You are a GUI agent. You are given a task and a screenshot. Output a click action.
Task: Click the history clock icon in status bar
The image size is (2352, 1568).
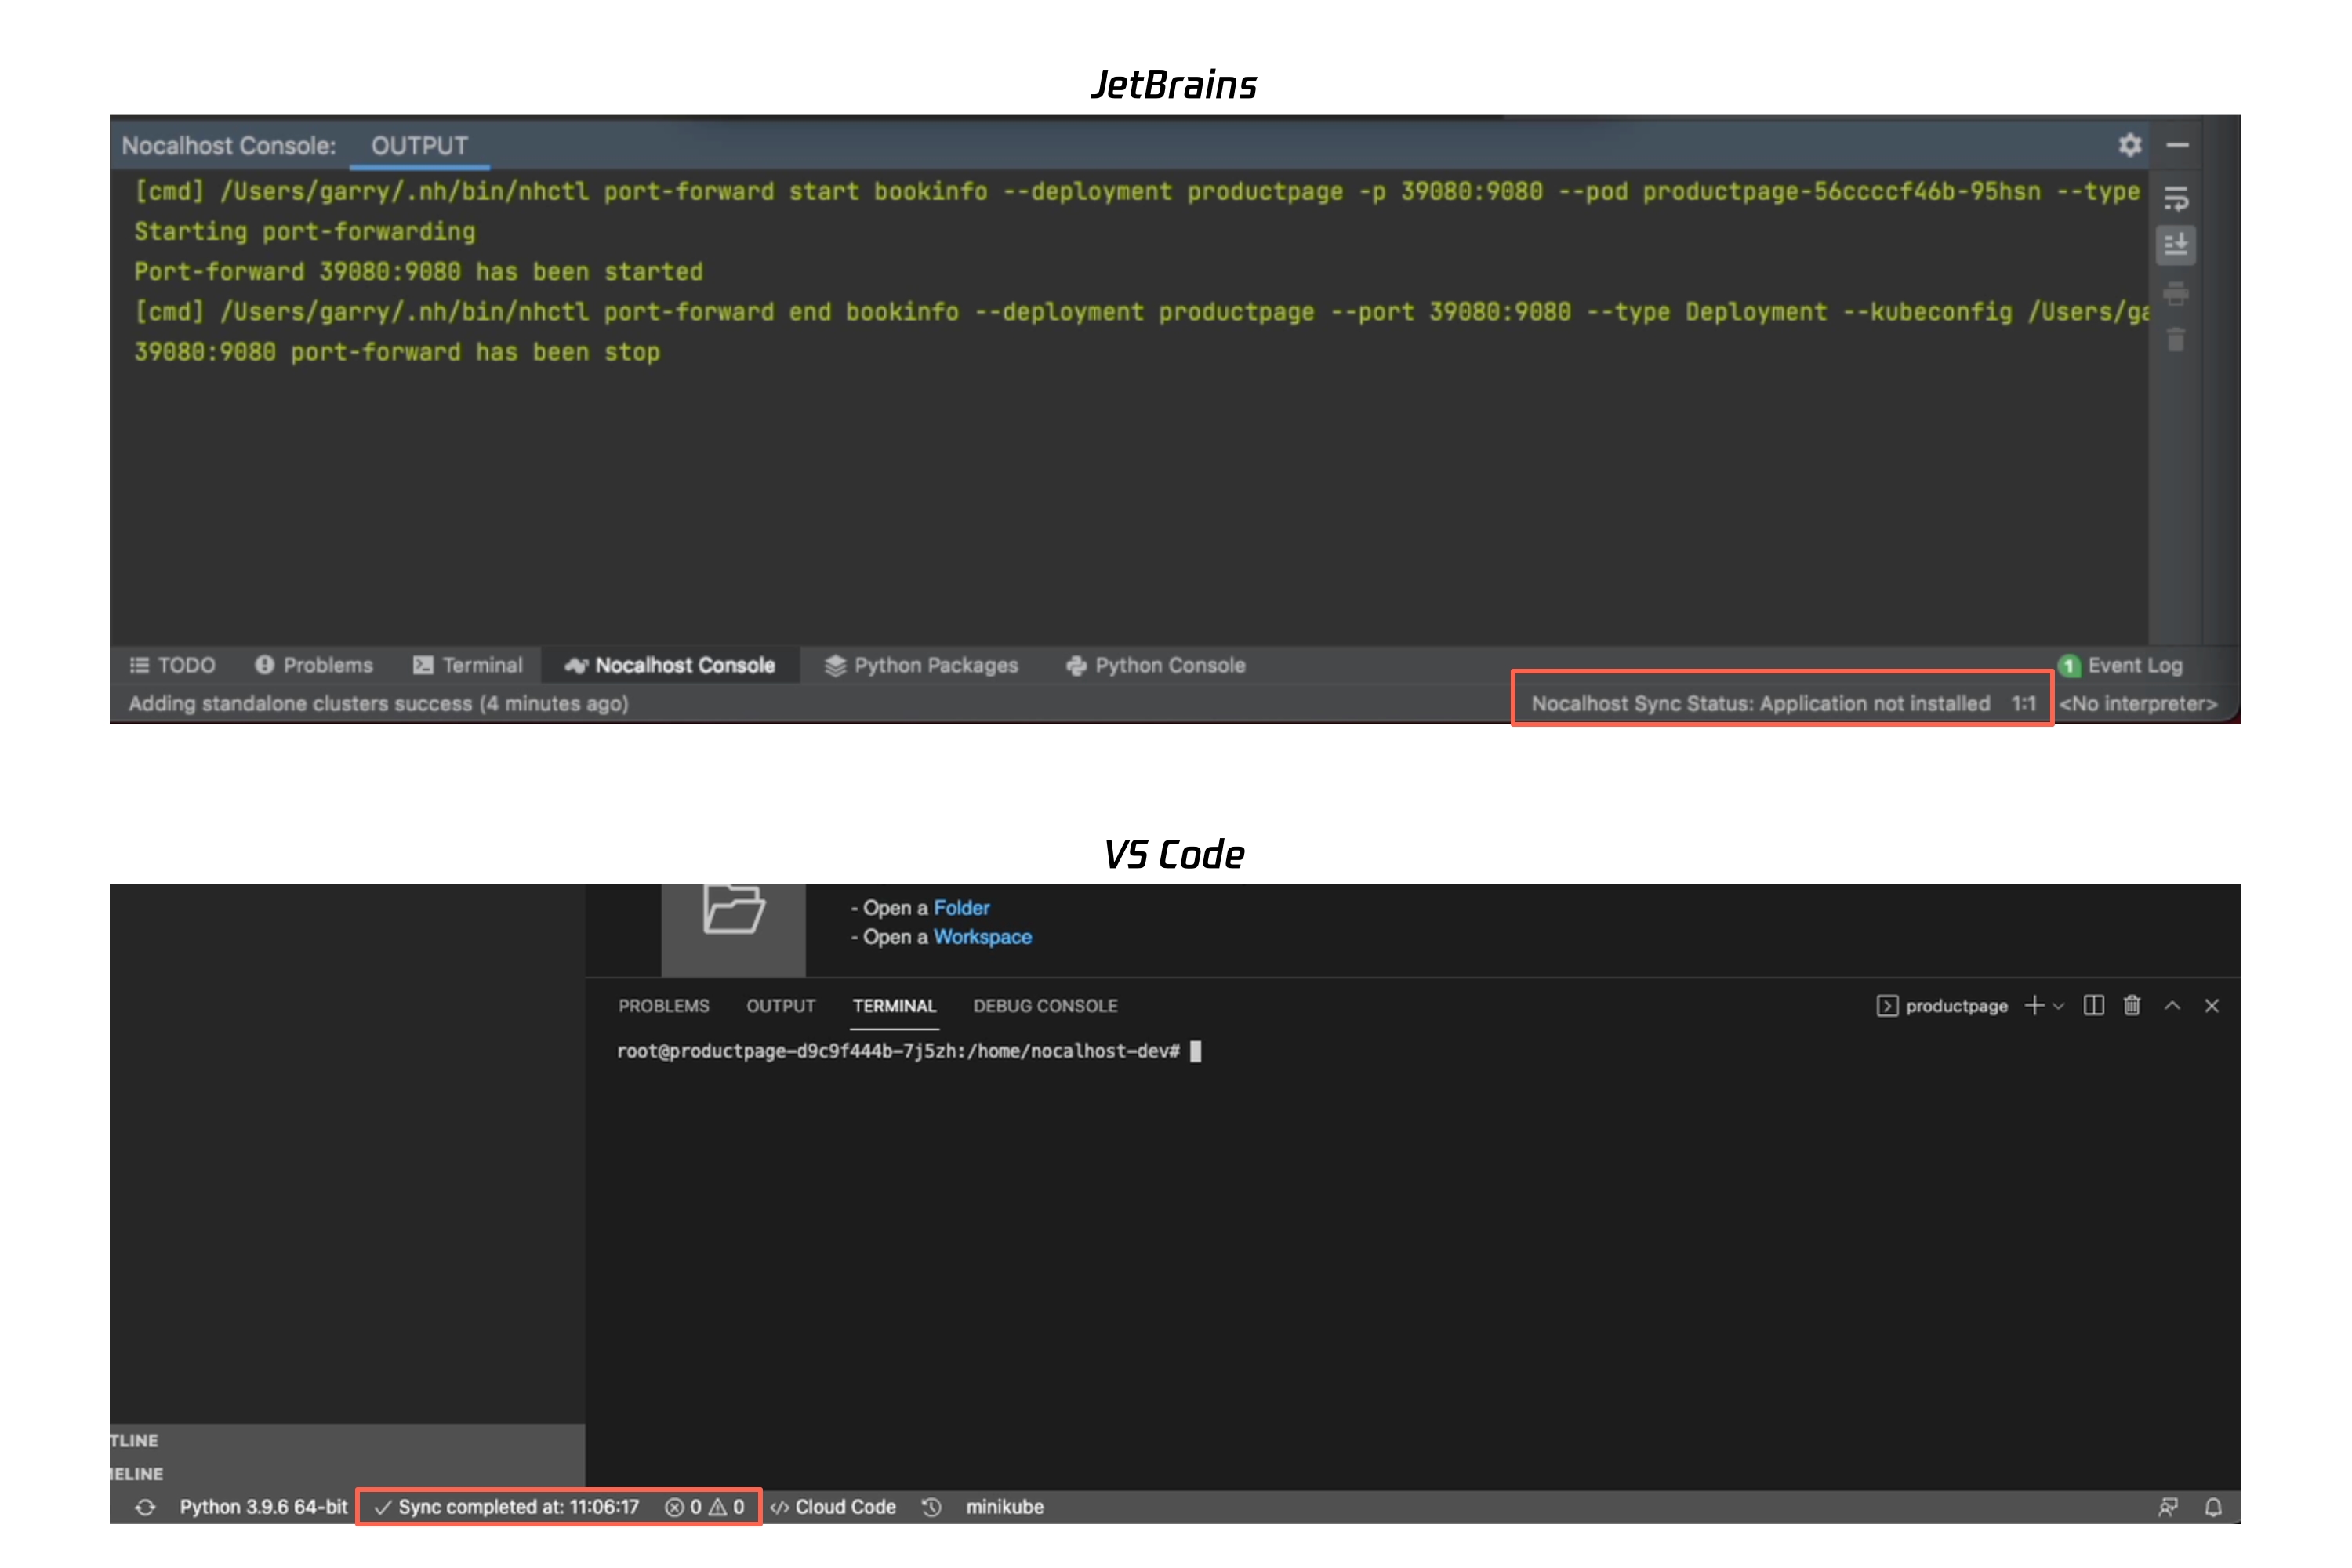[931, 1507]
